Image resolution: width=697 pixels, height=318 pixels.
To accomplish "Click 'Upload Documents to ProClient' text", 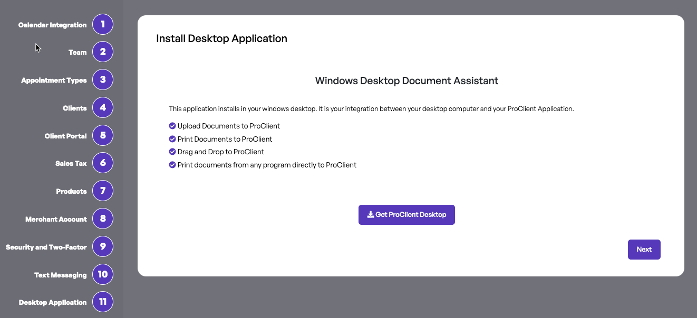I will pos(229,126).
